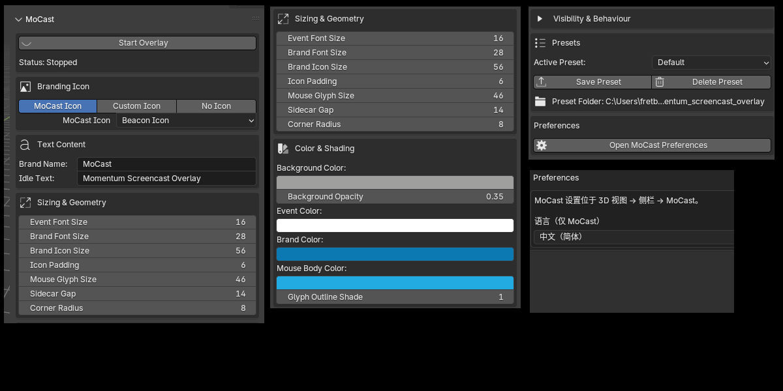Click the Branding Icon panel image icon

click(25, 87)
